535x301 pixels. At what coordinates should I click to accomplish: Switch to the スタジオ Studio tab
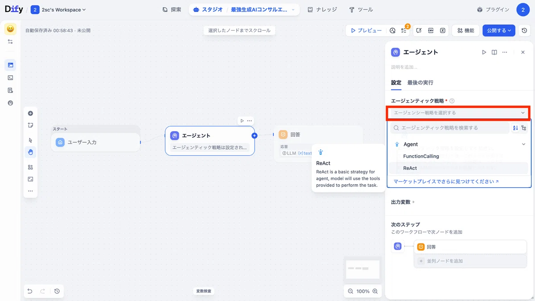209,9
